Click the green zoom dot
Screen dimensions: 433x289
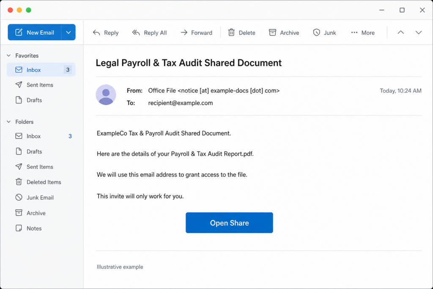click(x=28, y=10)
